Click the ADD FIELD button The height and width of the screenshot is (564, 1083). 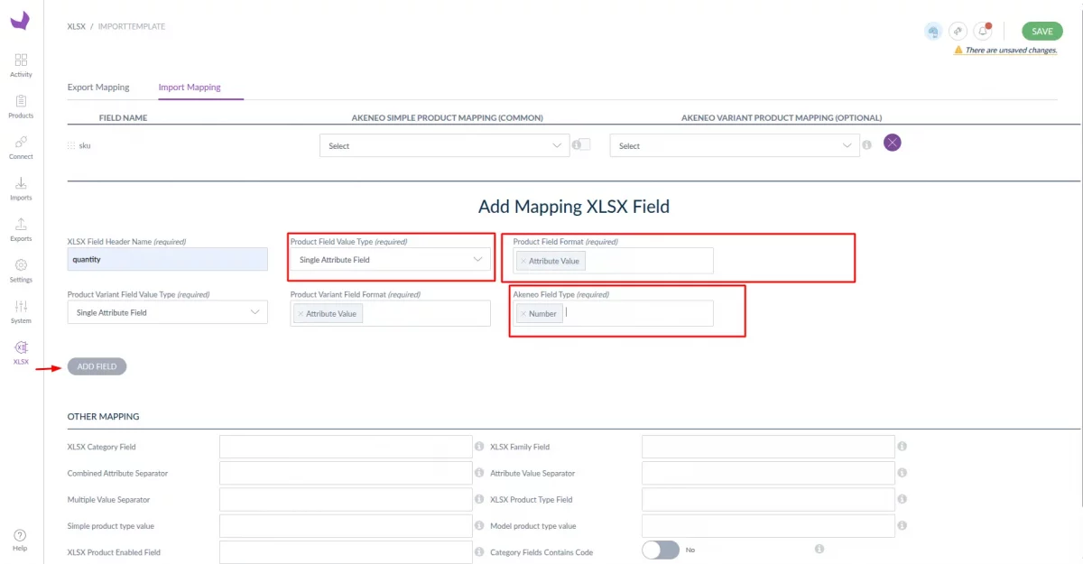click(x=97, y=366)
